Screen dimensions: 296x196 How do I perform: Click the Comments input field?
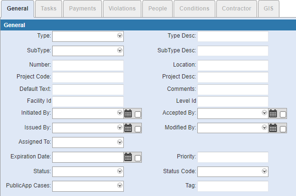click(233, 89)
